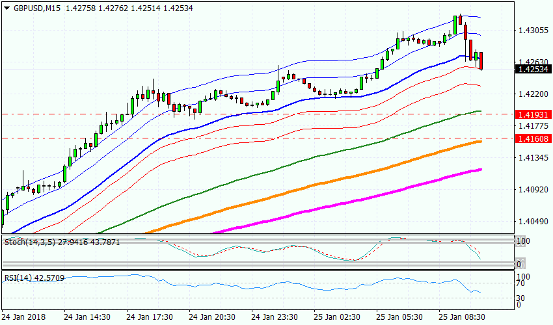
Task: Click the RSI(14) indicator label
Action: coord(19,278)
